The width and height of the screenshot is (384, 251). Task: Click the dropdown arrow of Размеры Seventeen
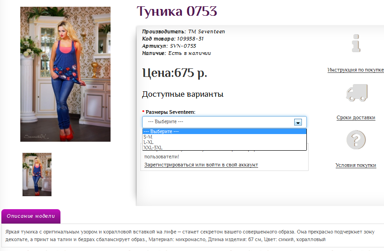(298, 122)
